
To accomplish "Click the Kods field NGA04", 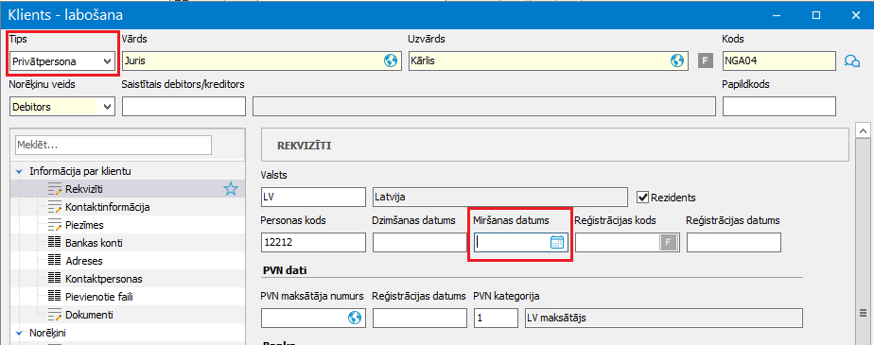I will pyautogui.click(x=779, y=60).
